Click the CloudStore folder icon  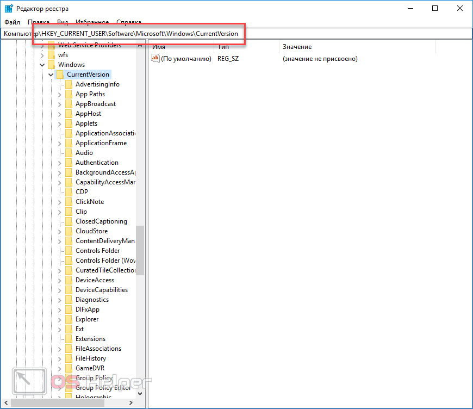click(x=69, y=231)
